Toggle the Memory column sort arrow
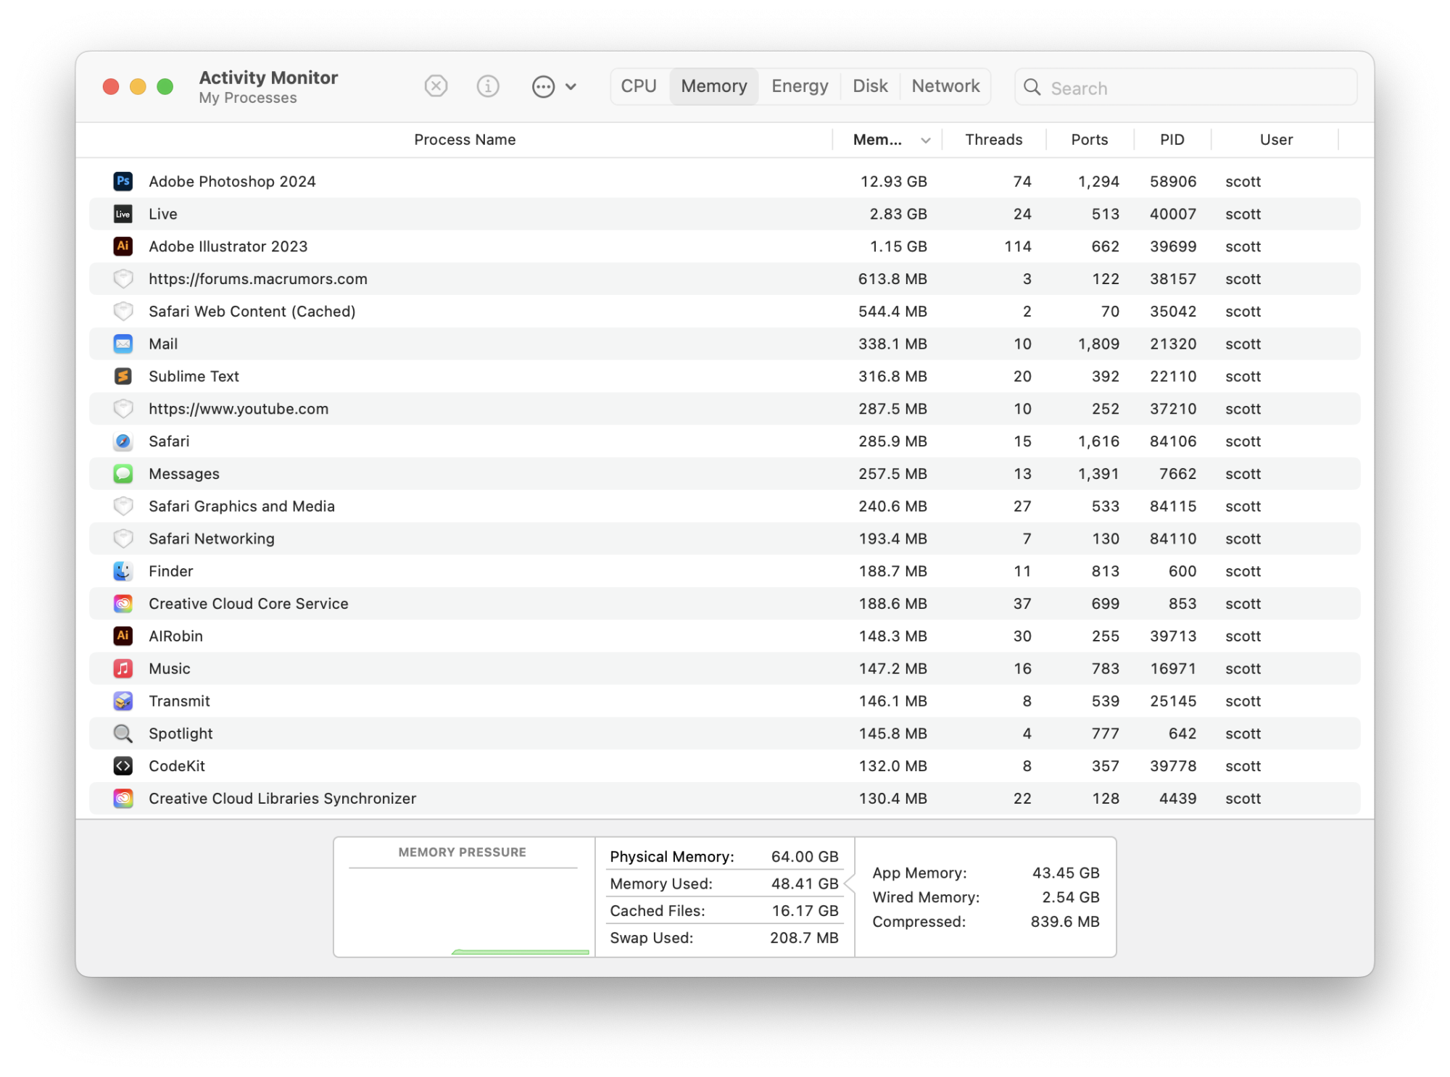 (926, 141)
